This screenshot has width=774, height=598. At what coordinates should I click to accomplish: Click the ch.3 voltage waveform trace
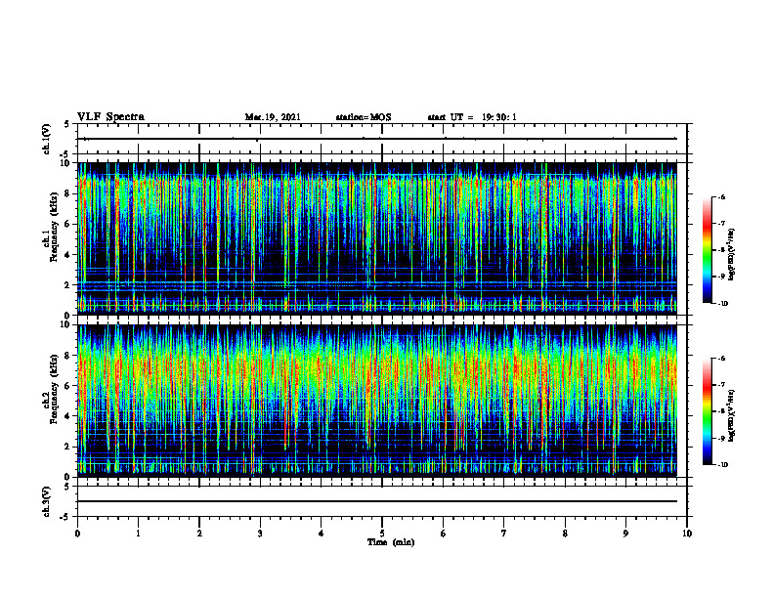(x=377, y=501)
